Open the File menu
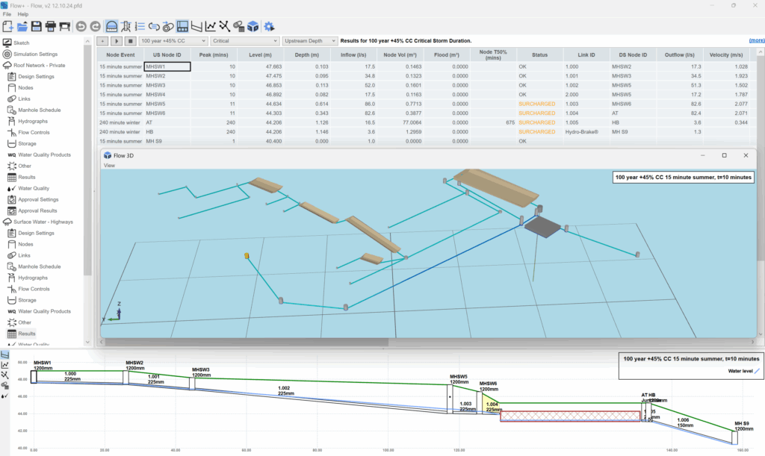 [7, 14]
